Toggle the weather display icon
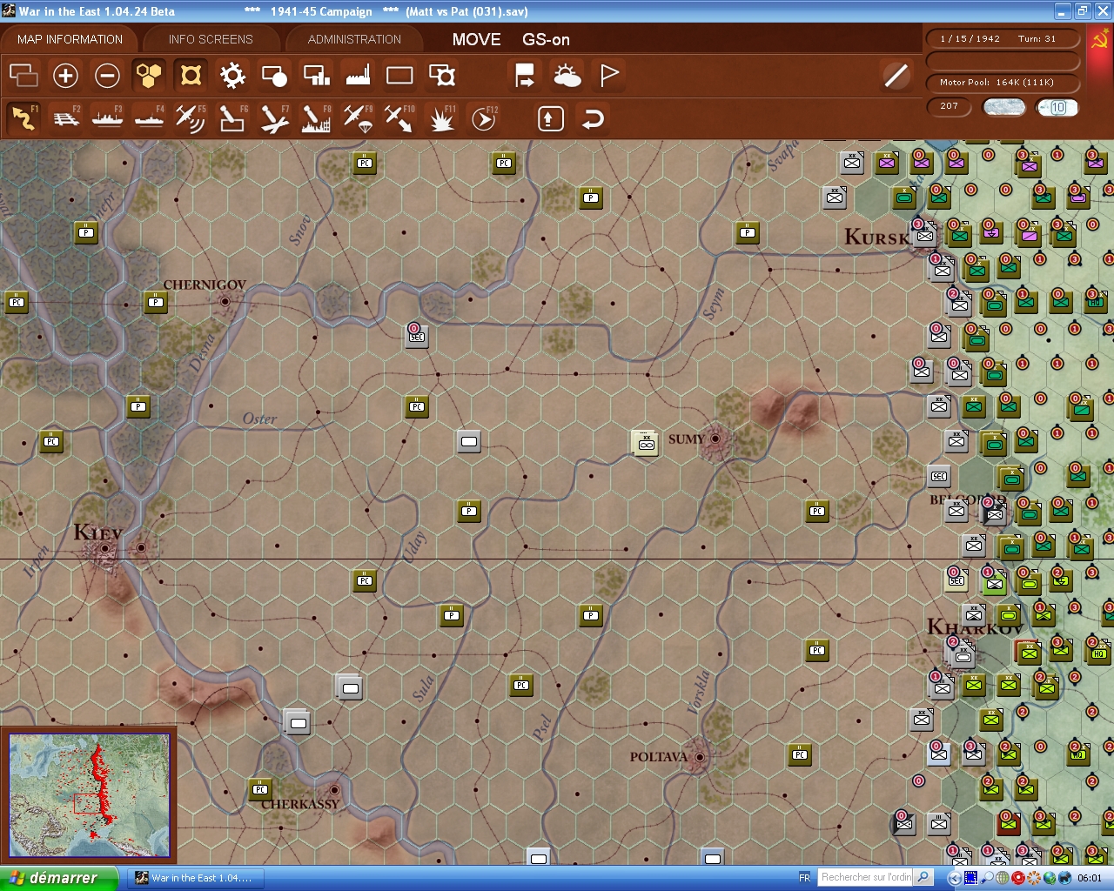This screenshot has width=1114, height=891. (567, 76)
